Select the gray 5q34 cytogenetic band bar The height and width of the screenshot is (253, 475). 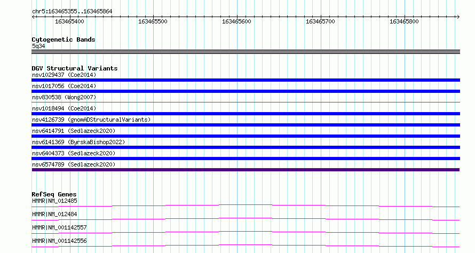pos(246,52)
